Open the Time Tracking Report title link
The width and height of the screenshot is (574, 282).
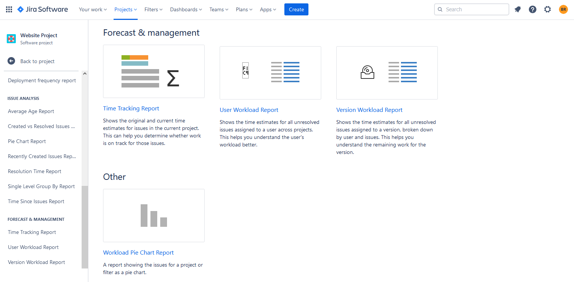pyautogui.click(x=131, y=109)
